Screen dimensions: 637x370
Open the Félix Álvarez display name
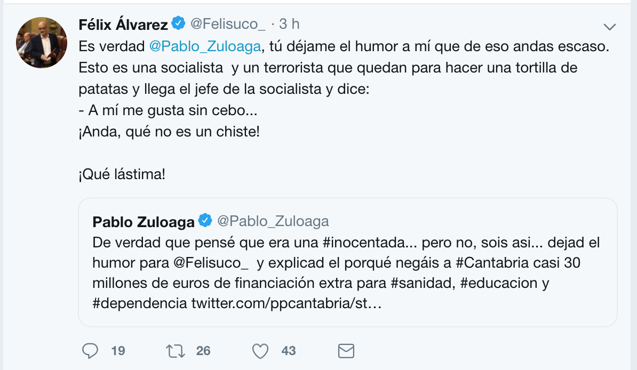pyautogui.click(x=123, y=24)
